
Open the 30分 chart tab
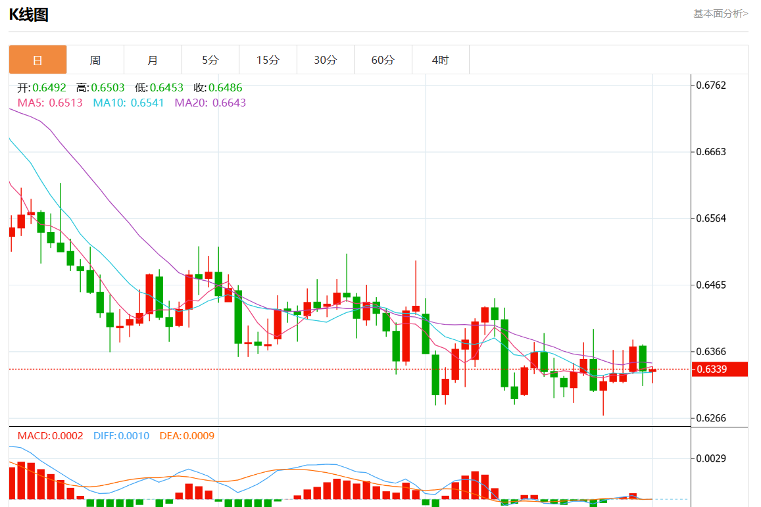point(325,60)
